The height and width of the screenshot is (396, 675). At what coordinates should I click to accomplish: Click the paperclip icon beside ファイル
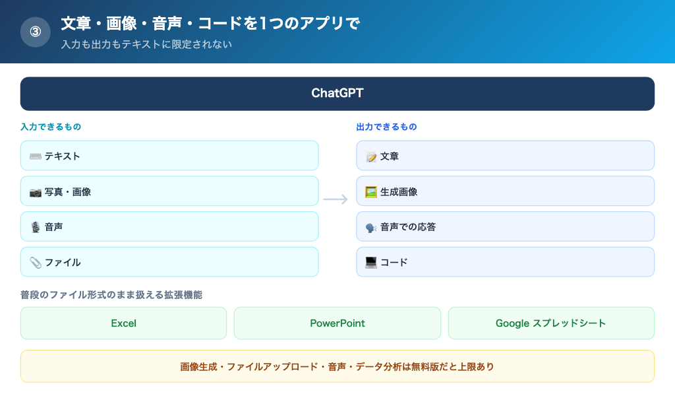pyautogui.click(x=36, y=263)
